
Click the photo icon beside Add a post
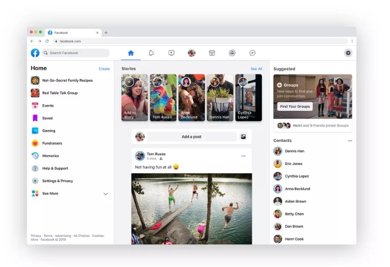(243, 137)
